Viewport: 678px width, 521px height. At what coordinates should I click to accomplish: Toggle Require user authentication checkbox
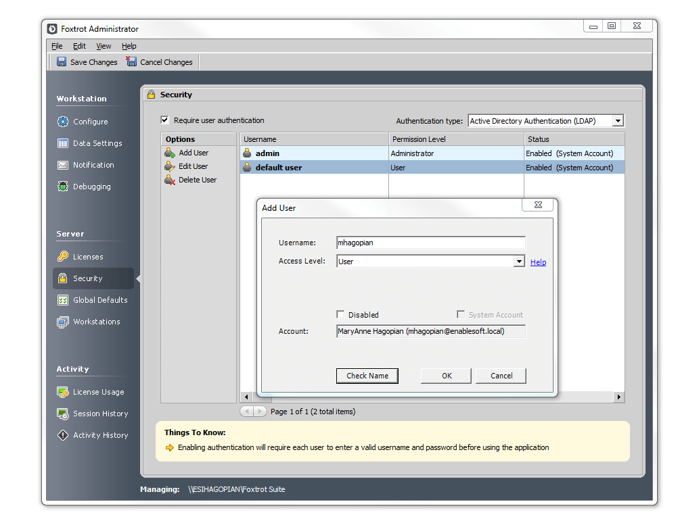[x=164, y=120]
